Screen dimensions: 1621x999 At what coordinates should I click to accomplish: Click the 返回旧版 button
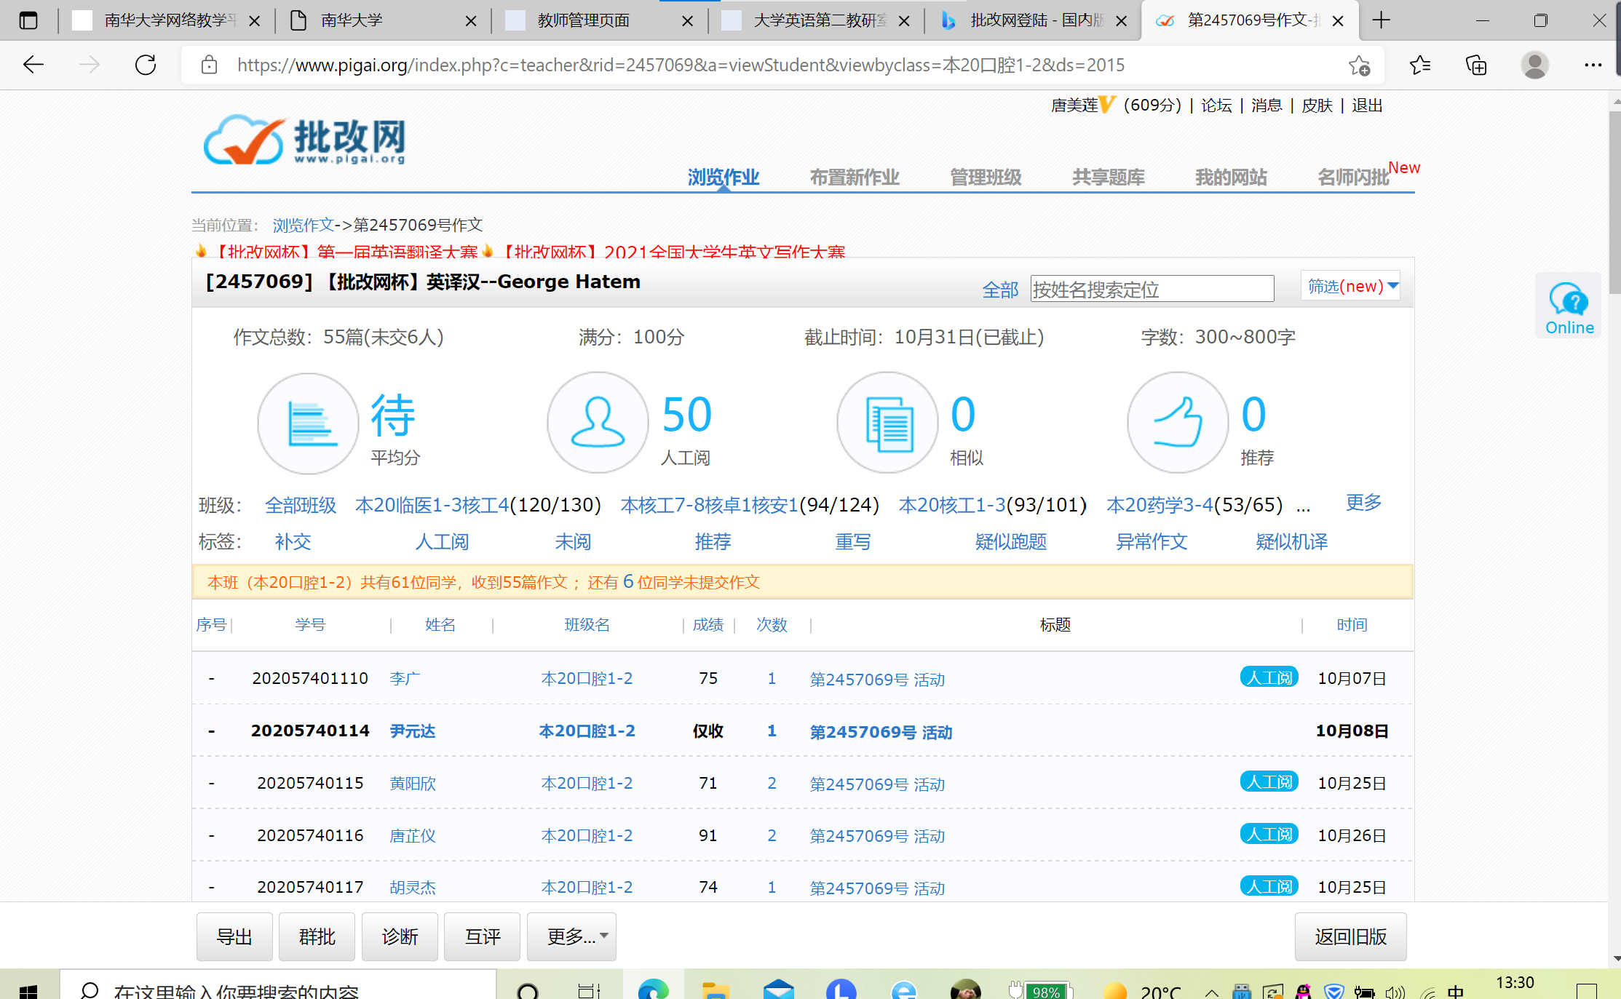(x=1349, y=936)
